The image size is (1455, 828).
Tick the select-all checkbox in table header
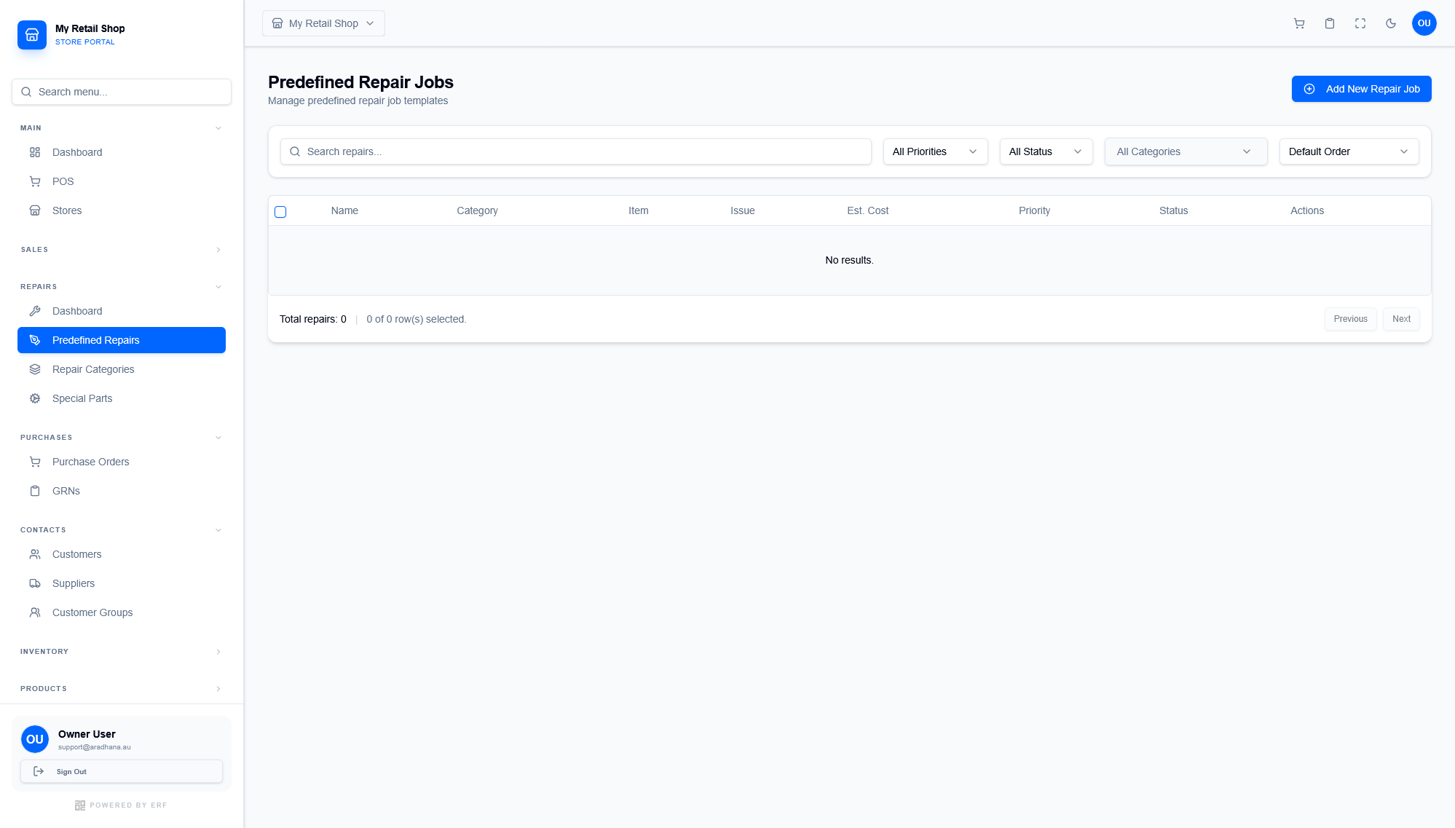tap(280, 212)
